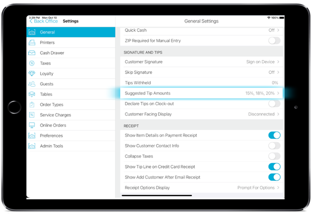This screenshot has width=312, height=214.
Task: Turn off Show Item Details on Payment Receipt
Action: 274,135
